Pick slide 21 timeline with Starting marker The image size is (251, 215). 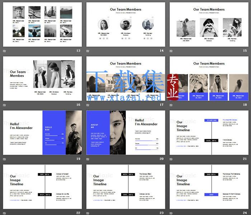coord(209,133)
